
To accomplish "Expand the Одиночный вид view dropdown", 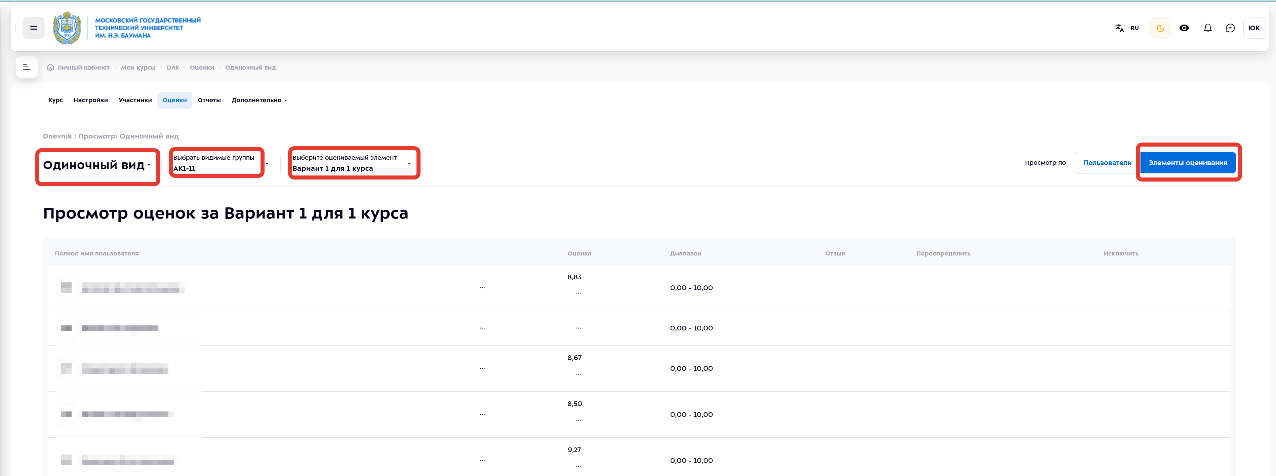I will click(x=97, y=165).
